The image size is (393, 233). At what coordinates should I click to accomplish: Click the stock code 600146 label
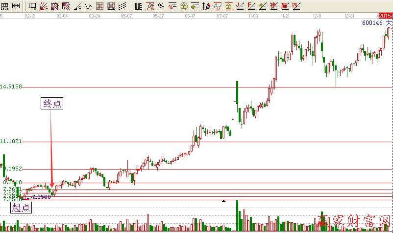373,22
